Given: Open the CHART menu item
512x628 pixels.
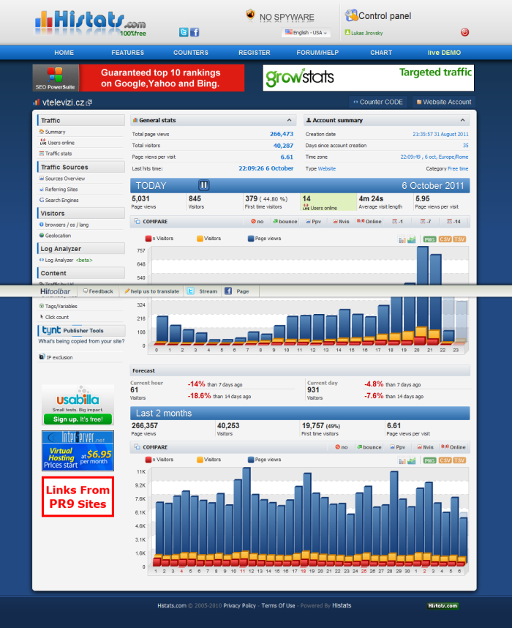Looking at the screenshot, I should 381,53.
